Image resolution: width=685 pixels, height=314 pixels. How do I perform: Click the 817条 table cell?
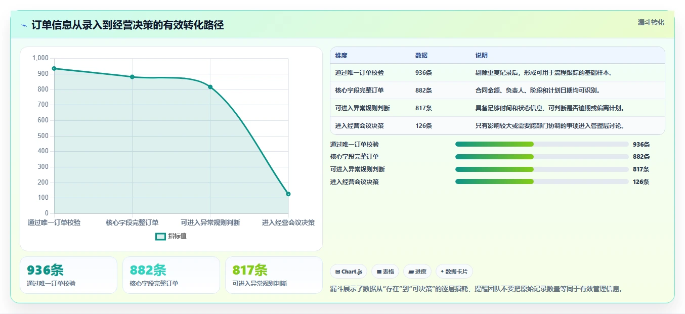(x=423, y=108)
